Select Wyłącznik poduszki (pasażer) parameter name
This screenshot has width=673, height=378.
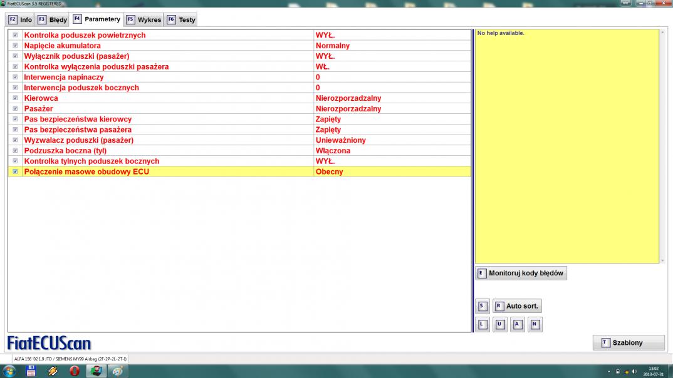coord(76,56)
